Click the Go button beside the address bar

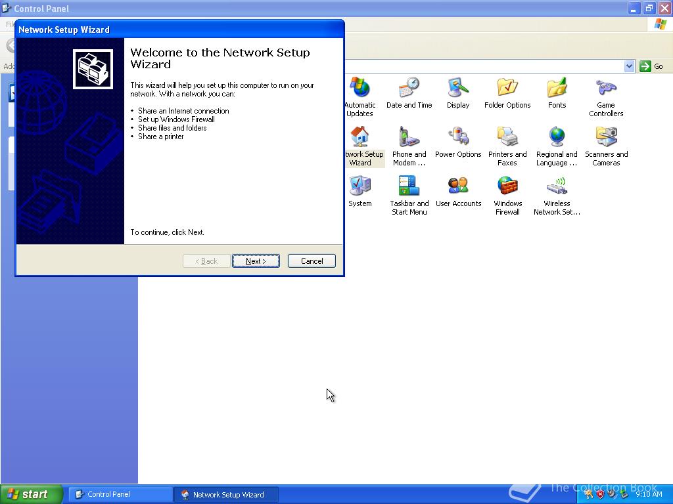coord(651,66)
